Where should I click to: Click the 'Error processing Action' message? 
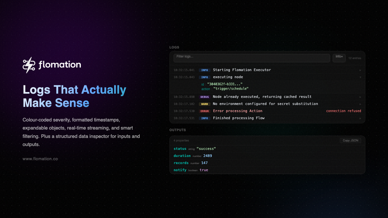click(238, 111)
